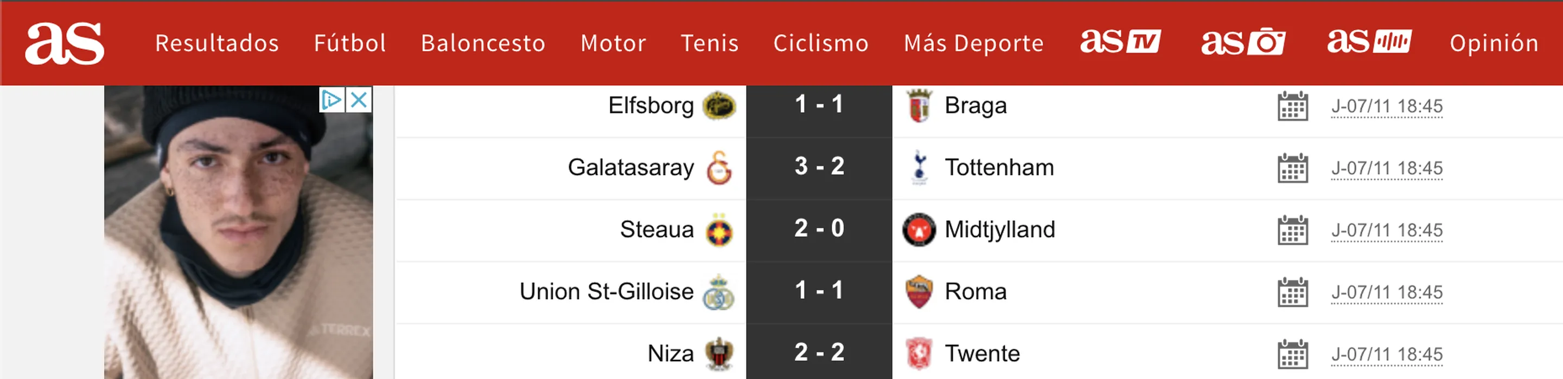The height and width of the screenshot is (379, 1563).
Task: Expand the Más Deporte menu
Action: [973, 43]
